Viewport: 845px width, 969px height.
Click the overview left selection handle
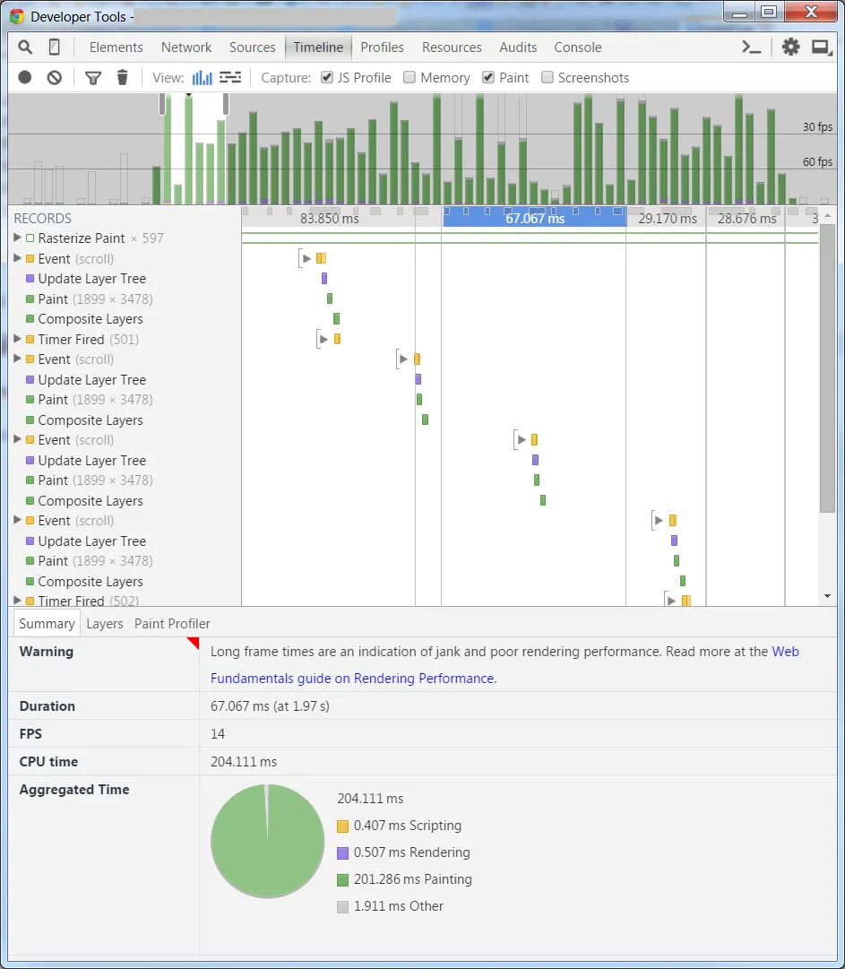[162, 104]
